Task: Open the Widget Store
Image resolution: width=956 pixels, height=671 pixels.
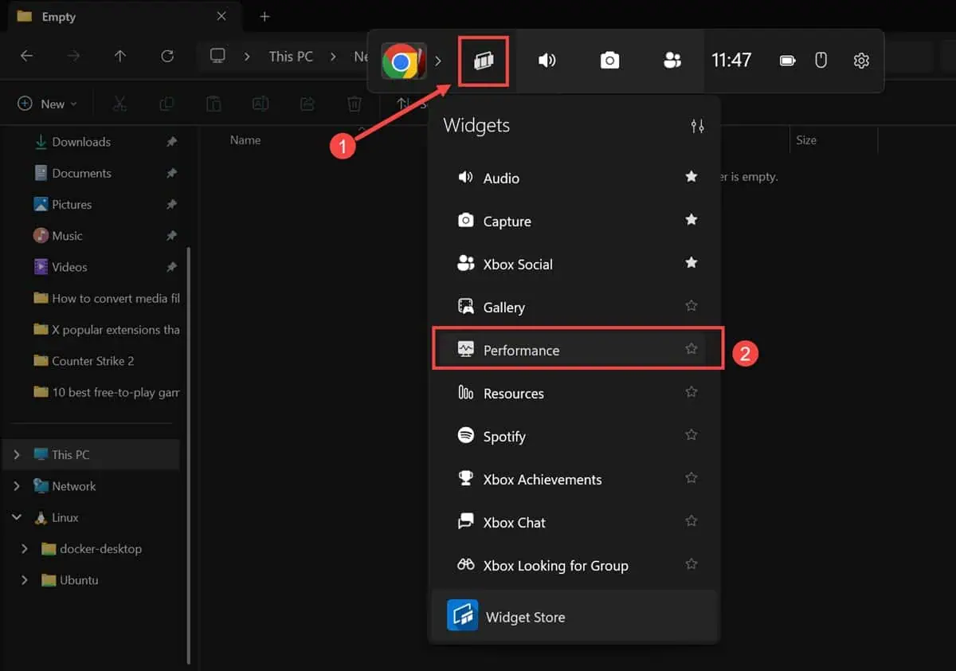Action: click(x=574, y=616)
